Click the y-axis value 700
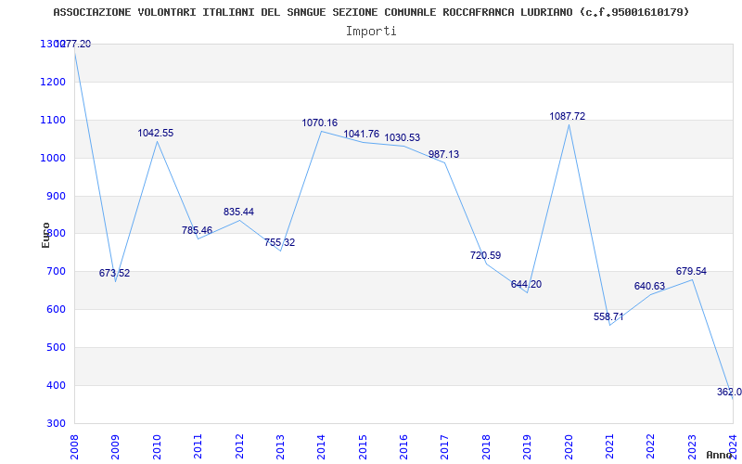Screen dimensions: 742x464 point(56,272)
